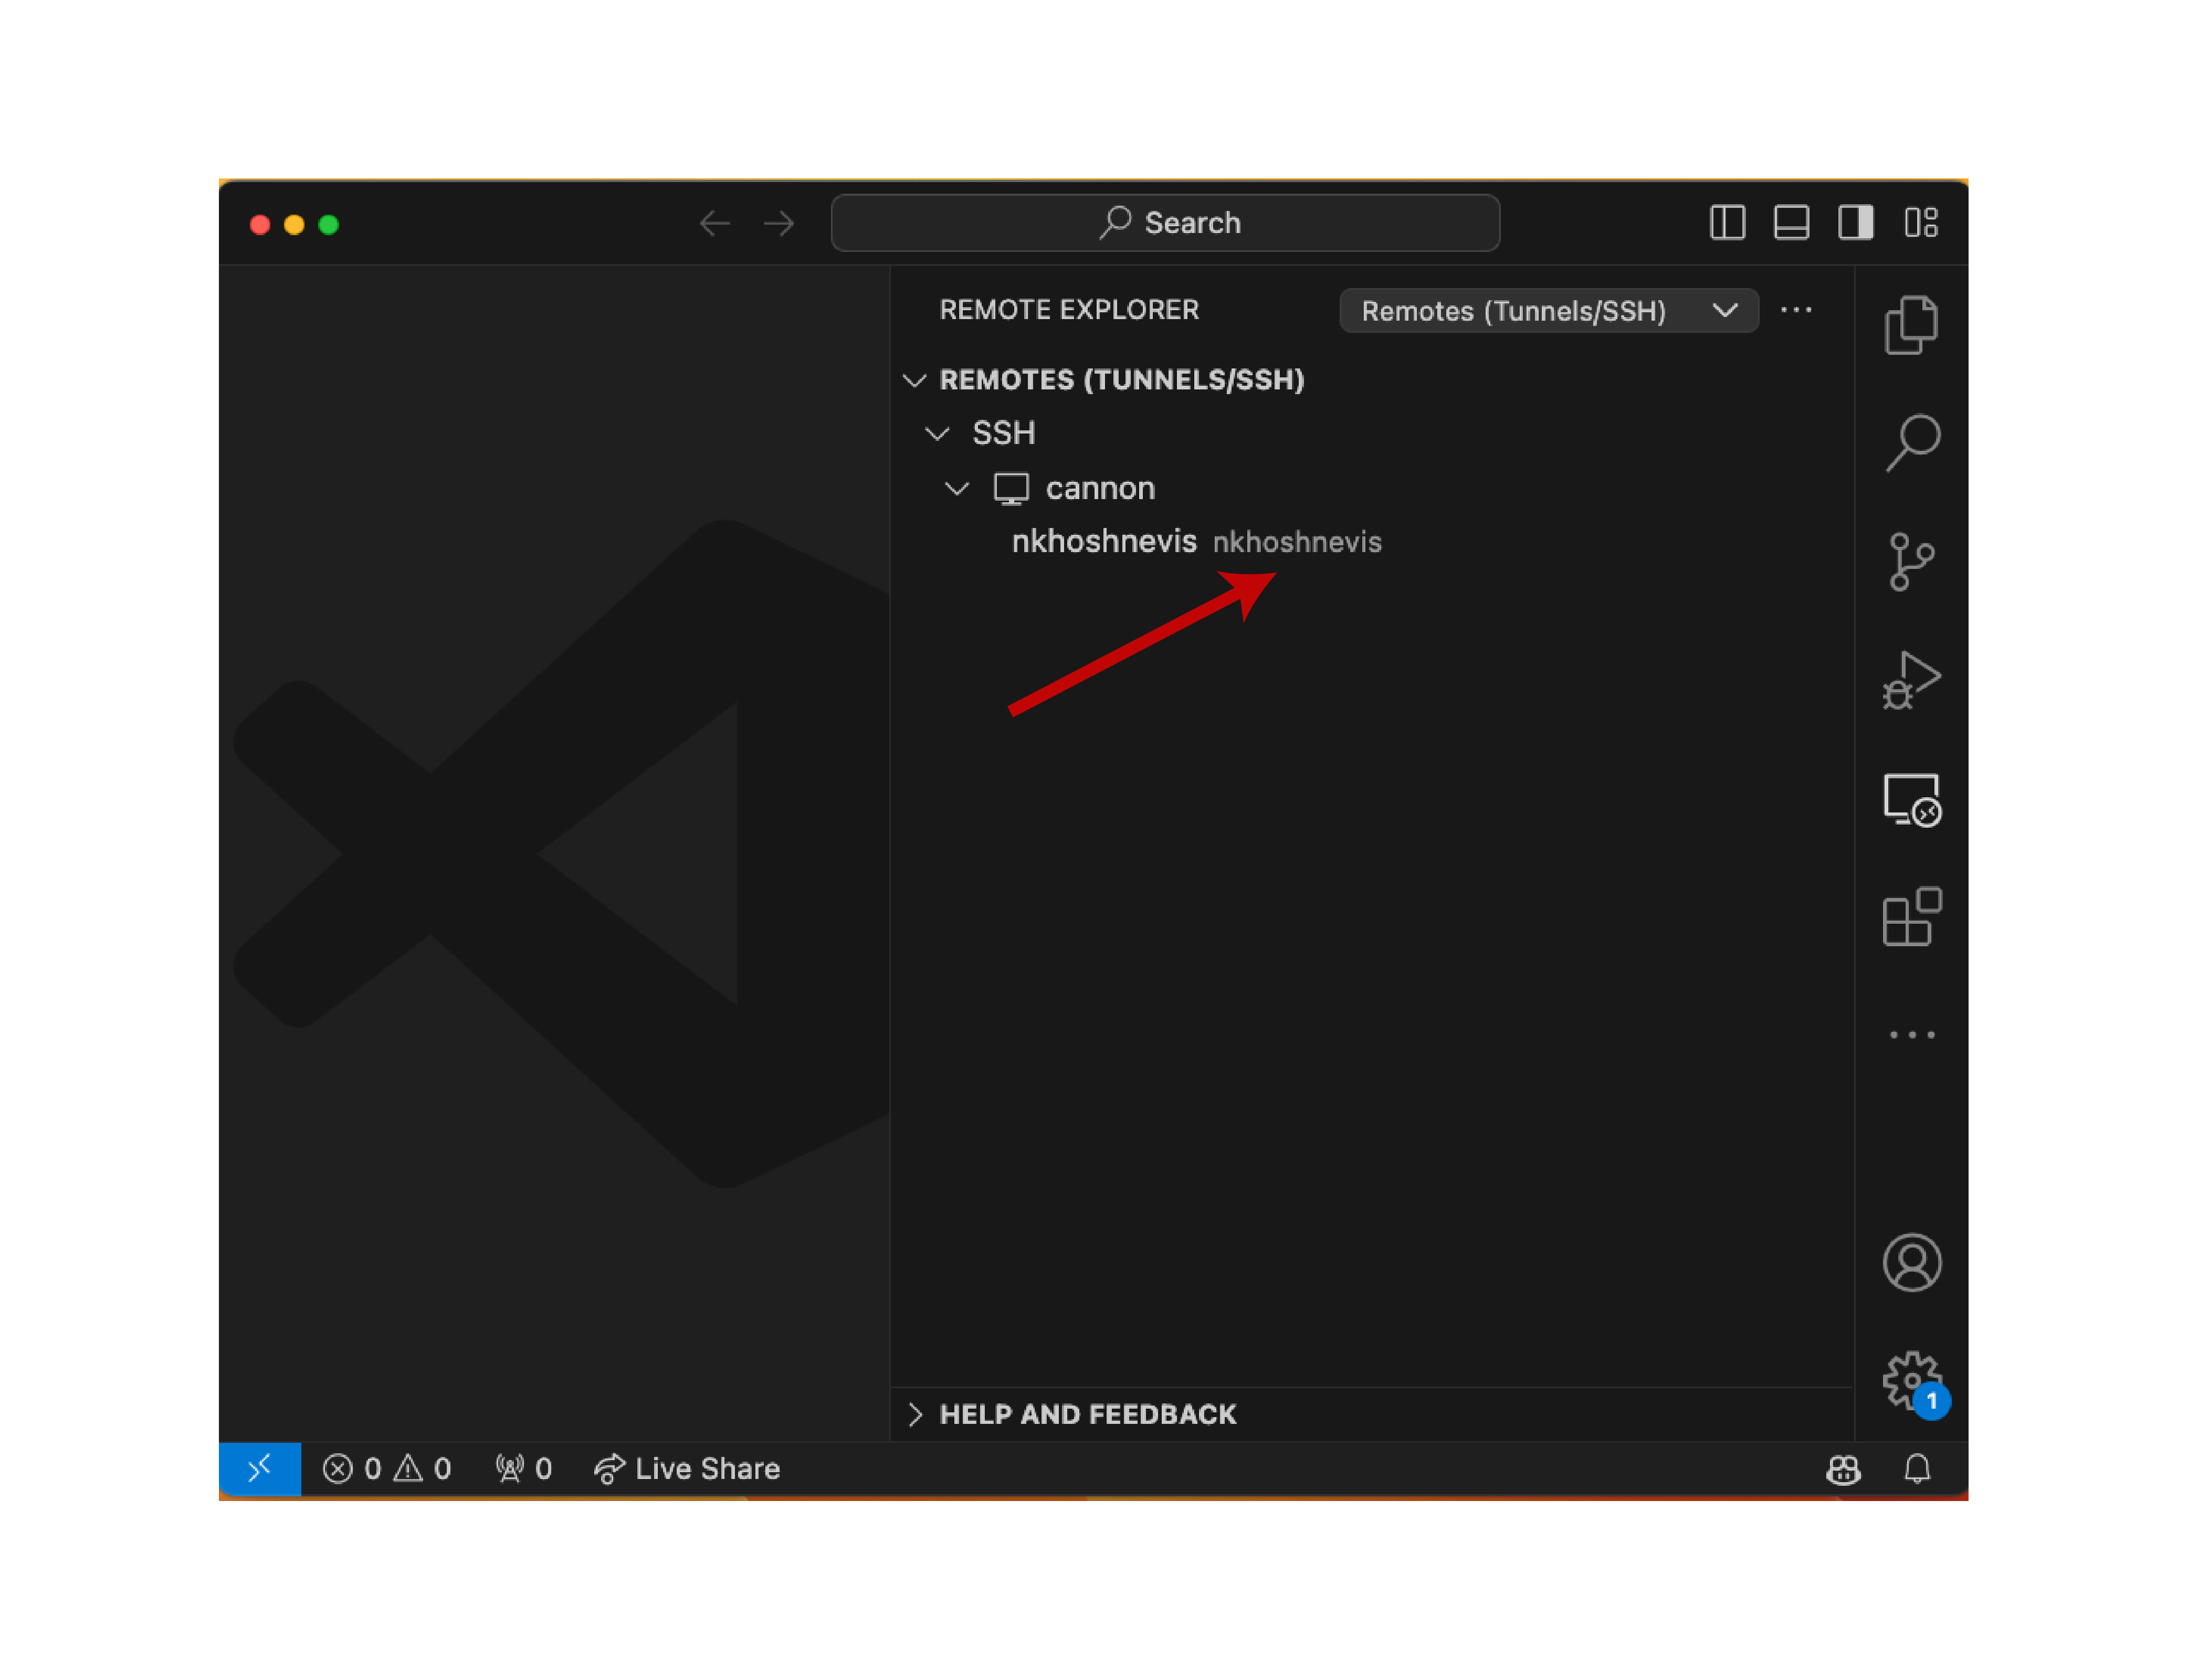Open the Run and Debug view

click(x=1911, y=680)
